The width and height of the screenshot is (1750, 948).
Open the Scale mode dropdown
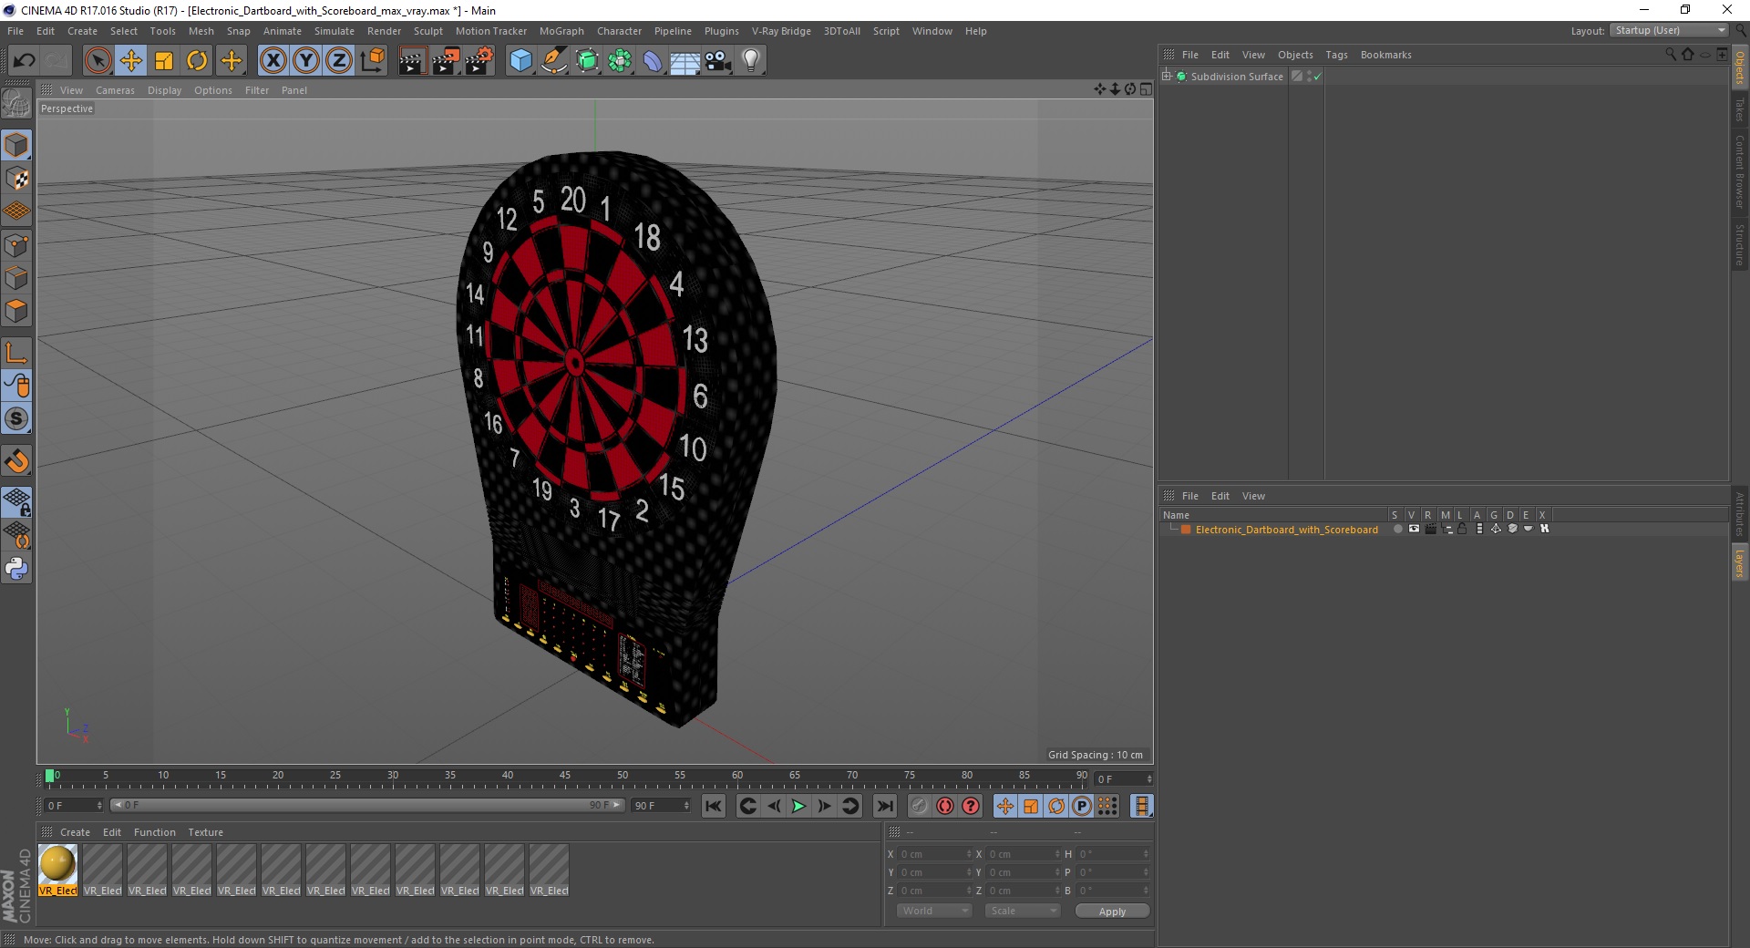pyautogui.click(x=1022, y=911)
